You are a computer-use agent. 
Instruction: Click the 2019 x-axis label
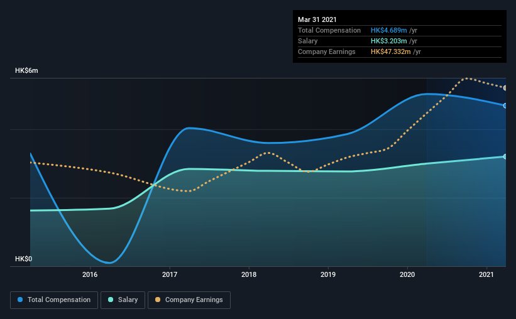[328, 274]
